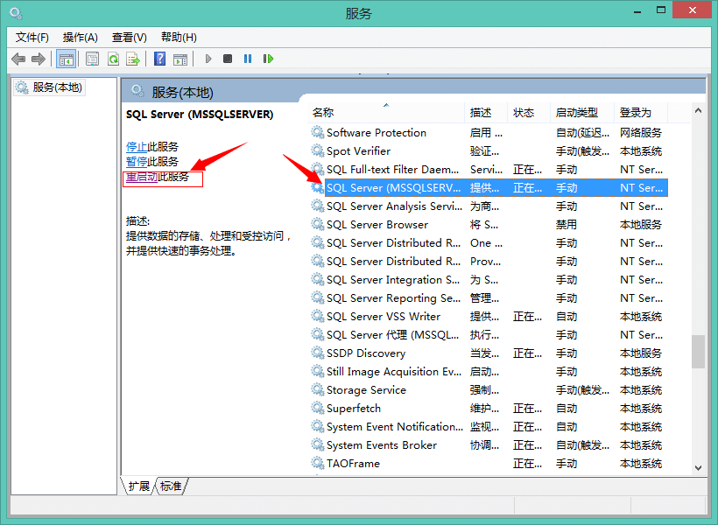Sort by the 启动类型 column header
Viewport: 718px width, 525px height.
tap(582, 112)
